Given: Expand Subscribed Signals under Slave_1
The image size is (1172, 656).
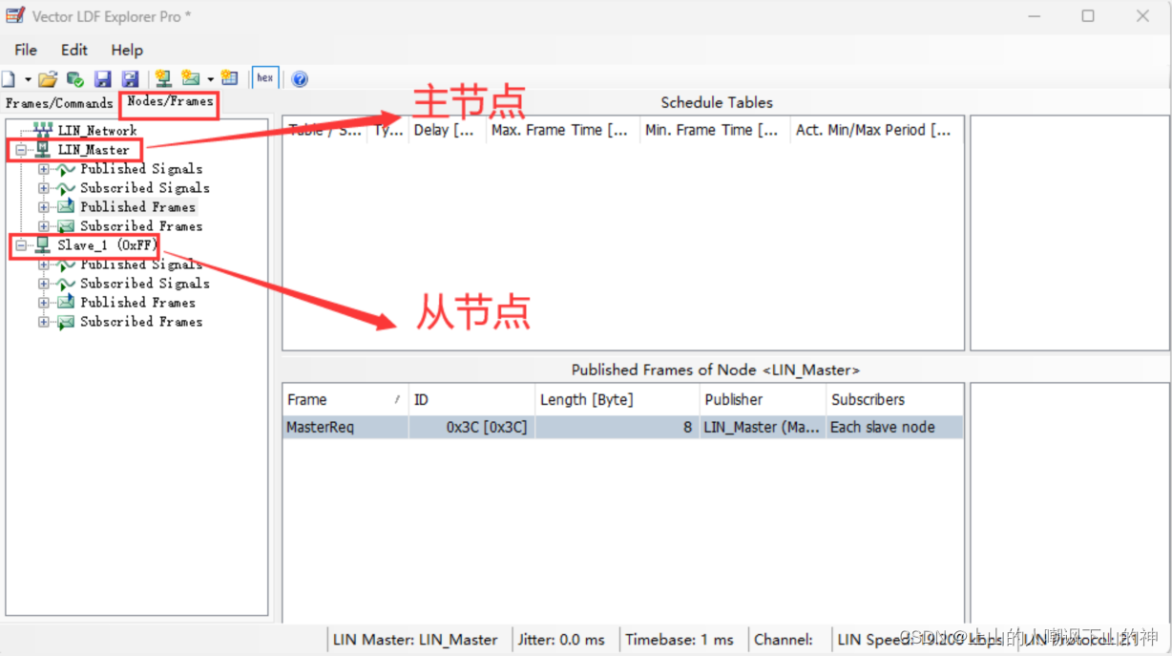Looking at the screenshot, I should 44,284.
